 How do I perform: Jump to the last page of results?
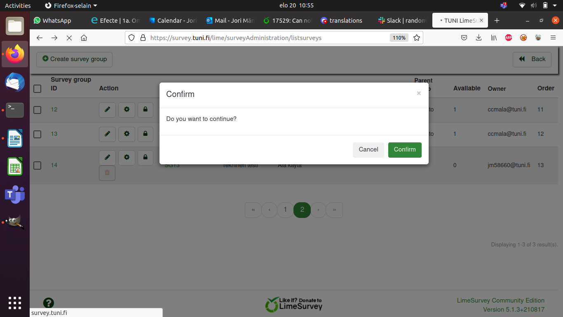pyautogui.click(x=334, y=210)
